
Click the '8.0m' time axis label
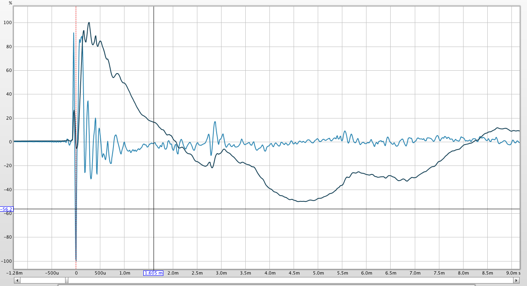pos(463,273)
